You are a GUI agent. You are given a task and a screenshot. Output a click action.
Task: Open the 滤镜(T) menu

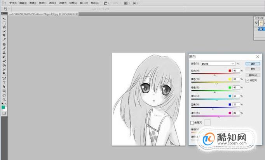coord(63,3)
